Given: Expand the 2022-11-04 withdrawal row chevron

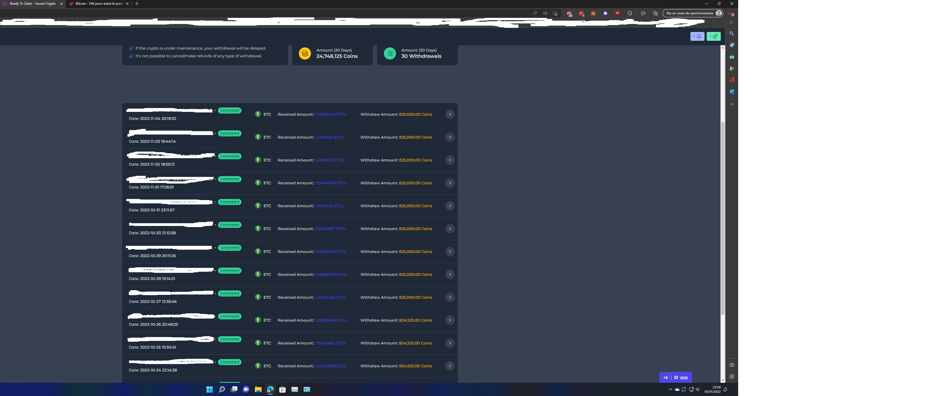Looking at the screenshot, I should (x=450, y=114).
